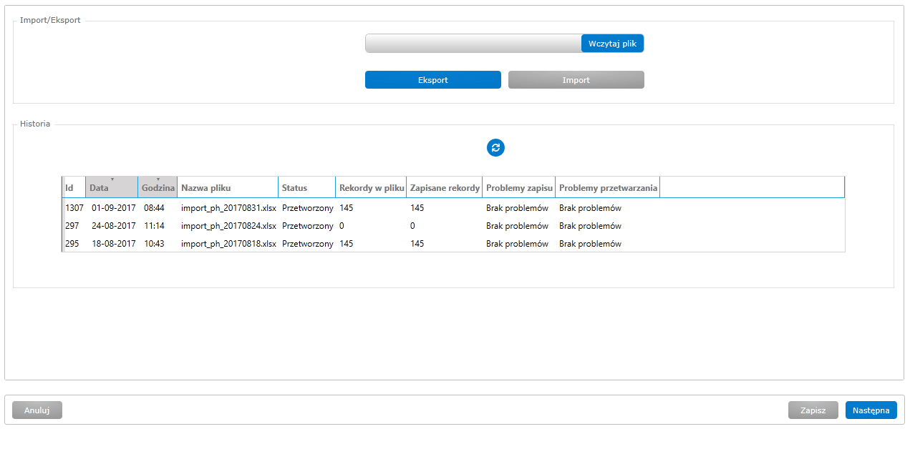
Task: Click the Anuluj button
Action: point(37,410)
